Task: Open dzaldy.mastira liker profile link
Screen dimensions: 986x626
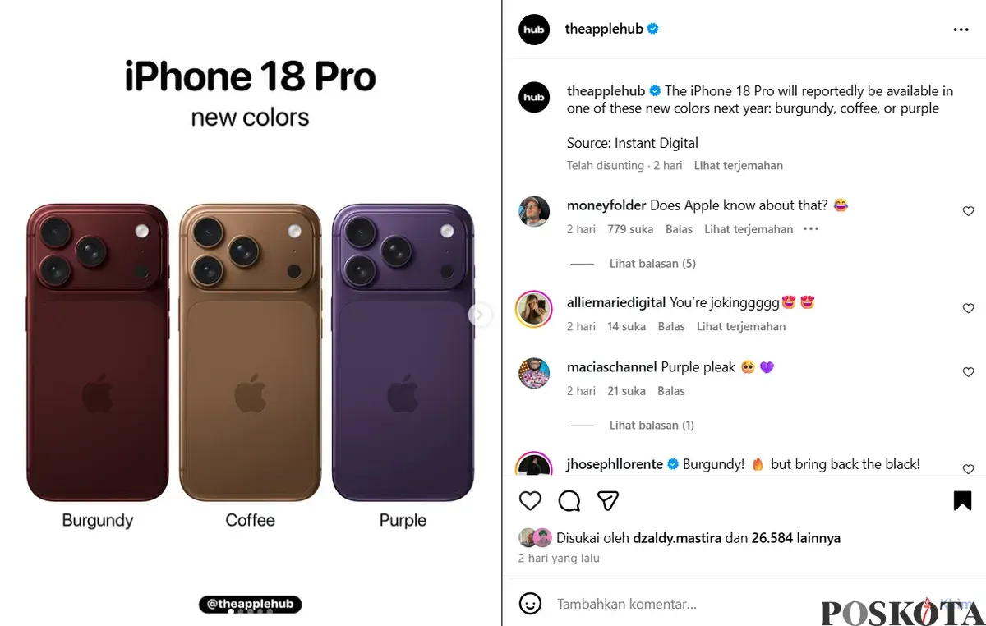Action: tap(677, 538)
